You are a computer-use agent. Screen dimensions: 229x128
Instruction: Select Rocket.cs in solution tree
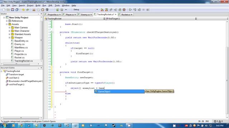tap(19, 58)
